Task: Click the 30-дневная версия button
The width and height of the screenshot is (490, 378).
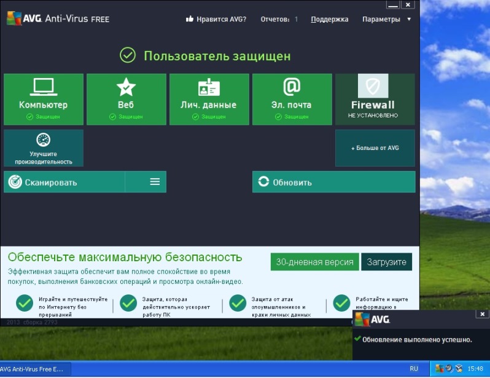Action: tap(314, 262)
